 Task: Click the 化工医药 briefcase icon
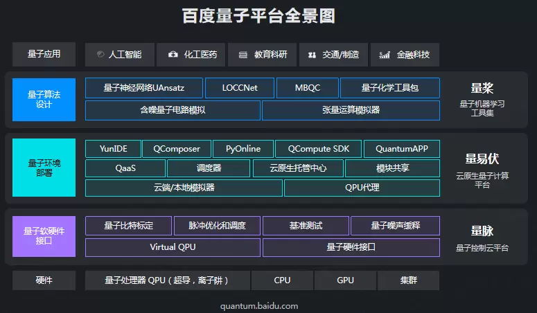[173, 54]
